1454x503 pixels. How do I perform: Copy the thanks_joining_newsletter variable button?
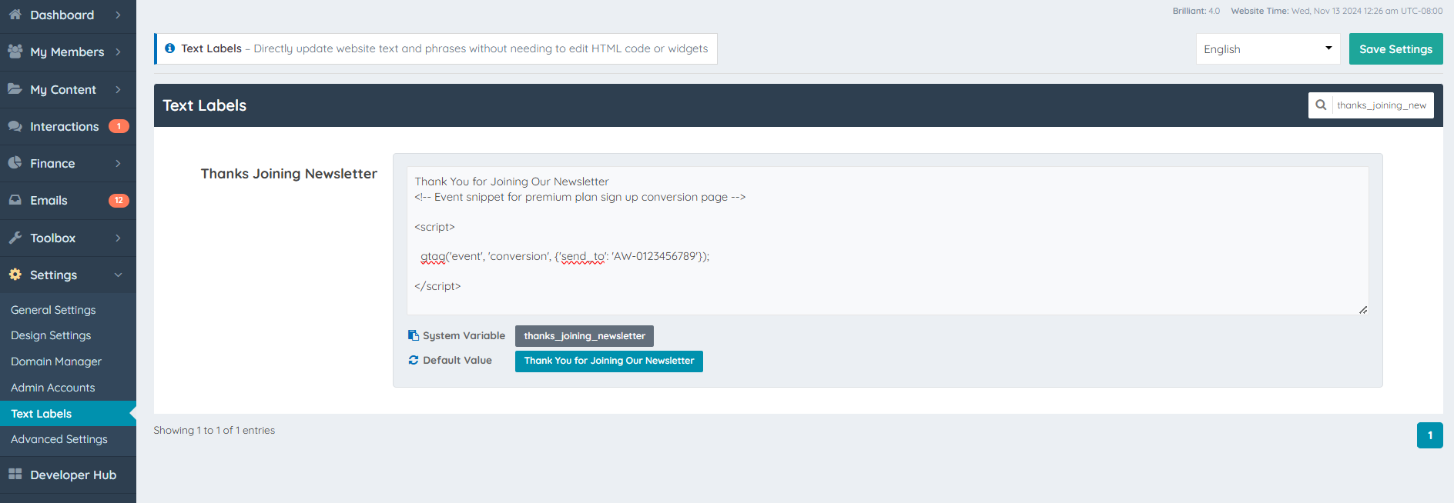point(585,336)
